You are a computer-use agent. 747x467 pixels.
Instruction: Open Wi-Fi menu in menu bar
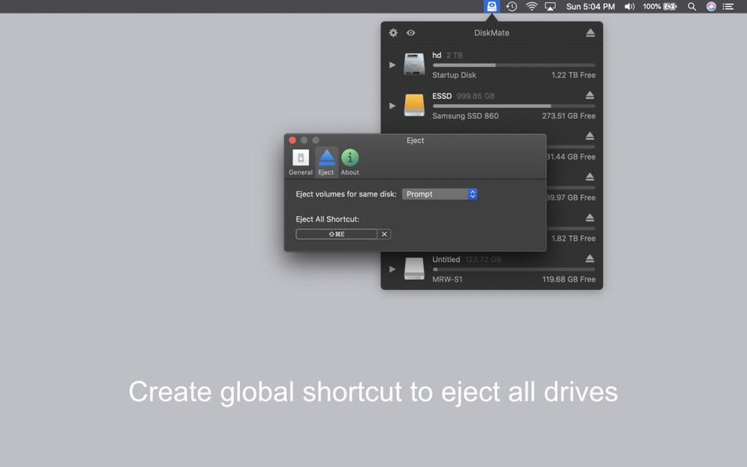[532, 6]
